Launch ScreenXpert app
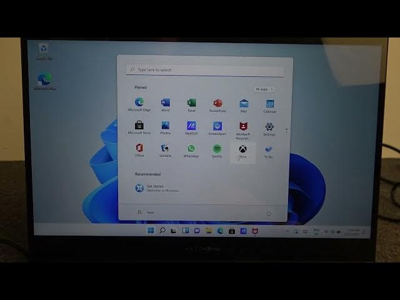The image size is (400, 300). click(x=217, y=128)
